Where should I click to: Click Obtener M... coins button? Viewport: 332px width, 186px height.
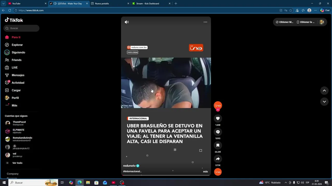coord(285,22)
